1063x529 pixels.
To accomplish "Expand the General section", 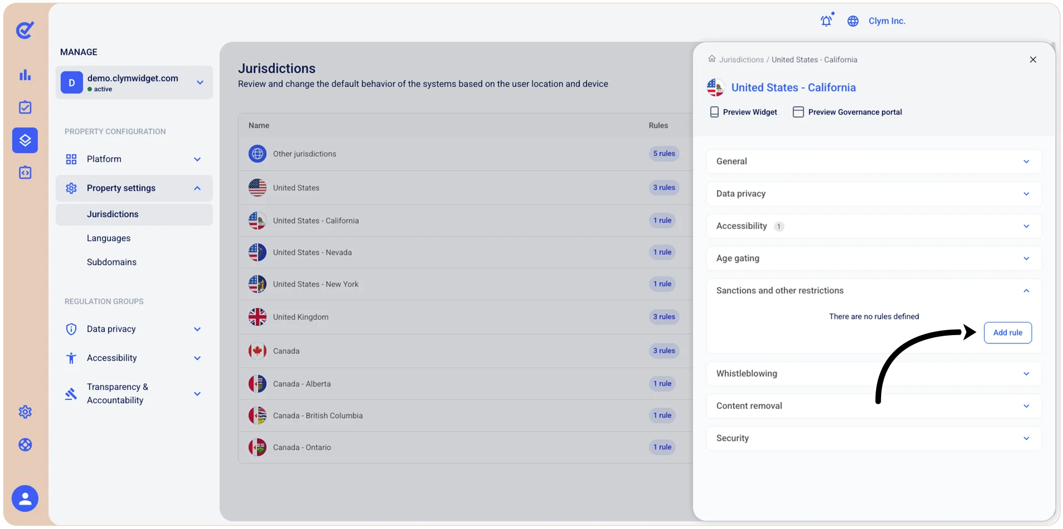I will click(x=873, y=161).
